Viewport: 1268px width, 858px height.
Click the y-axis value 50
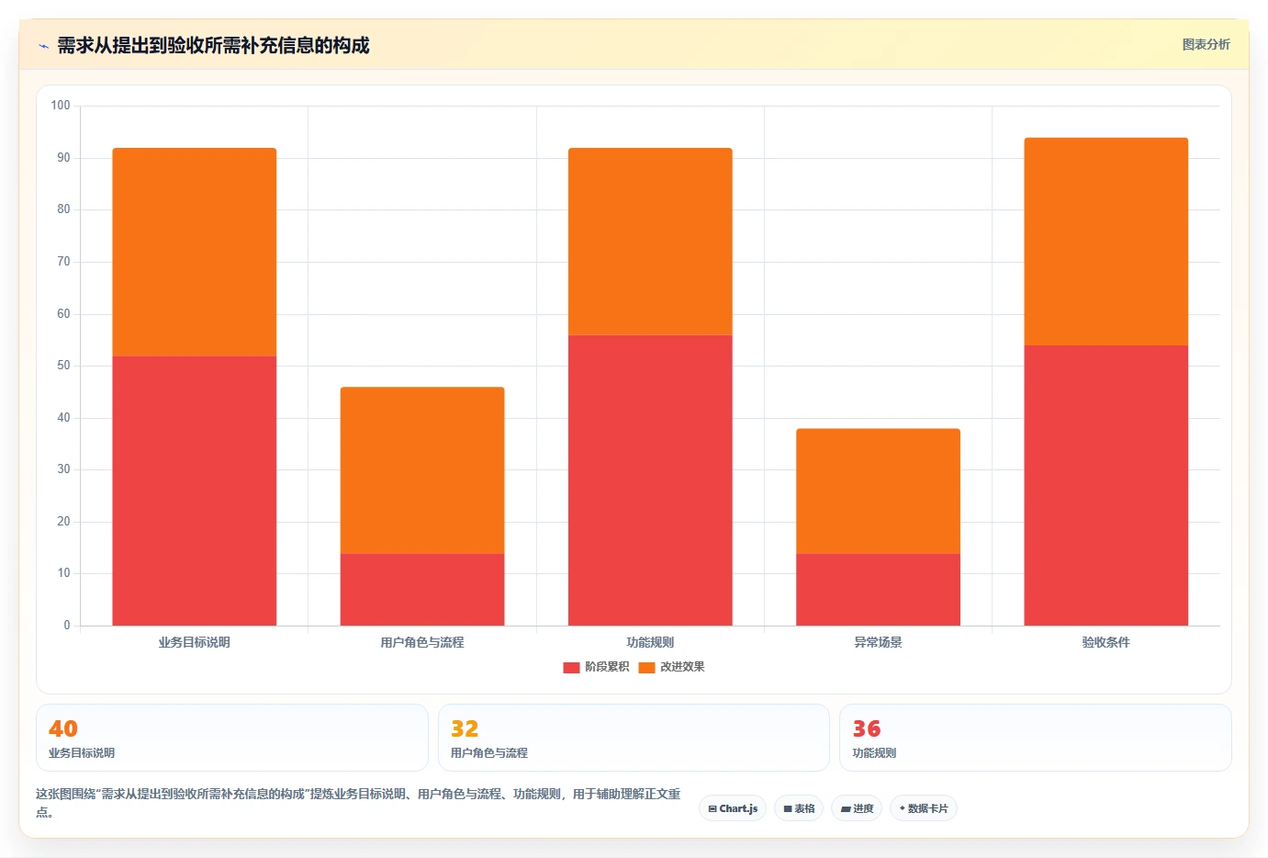pos(63,366)
